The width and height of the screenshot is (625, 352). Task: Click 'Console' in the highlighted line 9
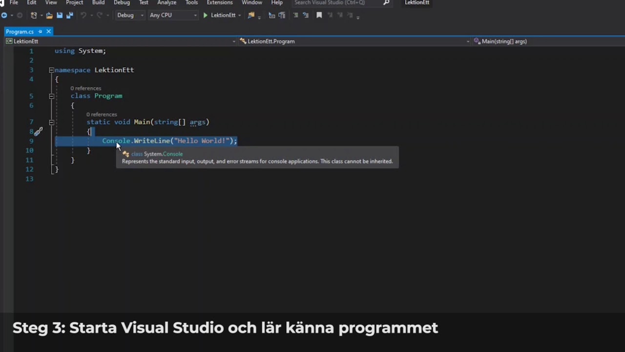click(116, 141)
